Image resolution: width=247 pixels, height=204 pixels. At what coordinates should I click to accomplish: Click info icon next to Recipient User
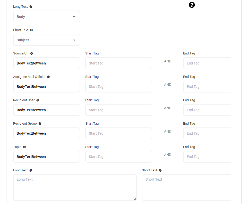pyautogui.click(x=38, y=100)
